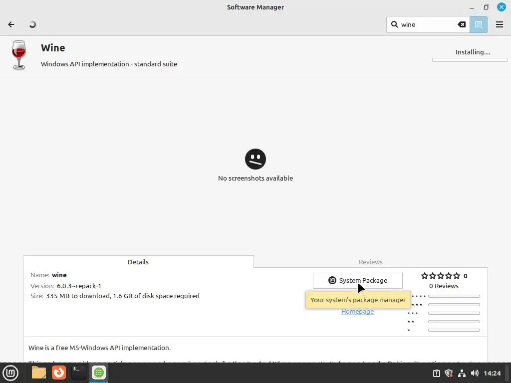Minimize the Software Manager window
This screenshot has height=383, width=511.
[471, 7]
